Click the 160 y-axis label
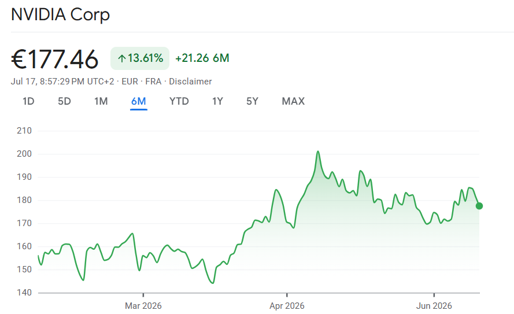The image size is (514, 314). coord(24,246)
